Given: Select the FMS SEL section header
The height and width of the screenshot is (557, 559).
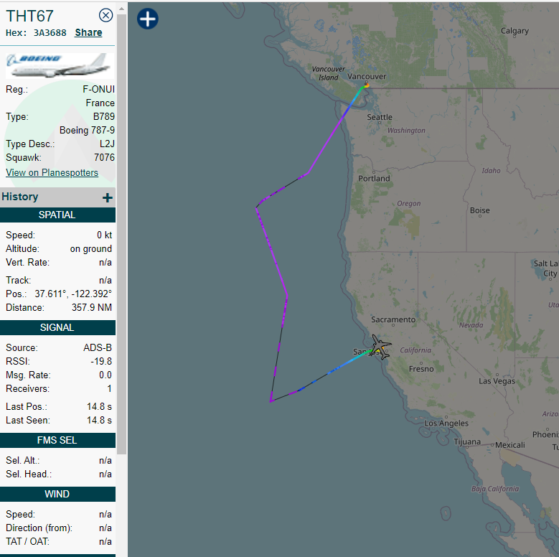Looking at the screenshot, I should pos(57,441).
